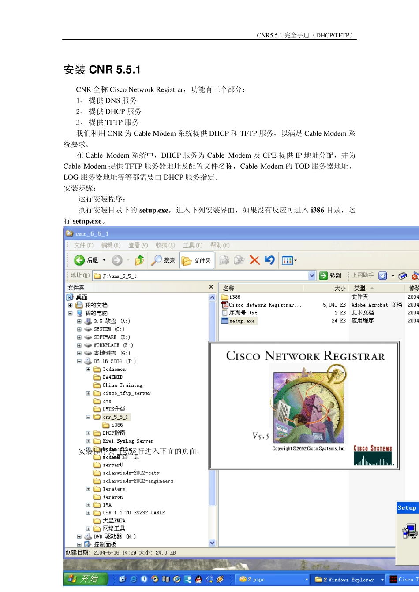Image resolution: width=419 pixels, height=592 pixels.
Task: Click the Copy To folder icon
Action: (x=239, y=260)
